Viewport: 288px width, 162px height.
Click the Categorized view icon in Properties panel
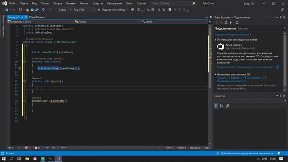pyautogui.click(x=216, y=106)
